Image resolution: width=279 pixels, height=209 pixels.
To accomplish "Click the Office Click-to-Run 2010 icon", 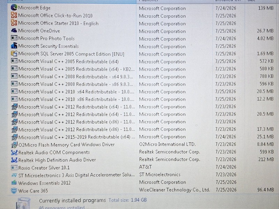I will point(14,15).
